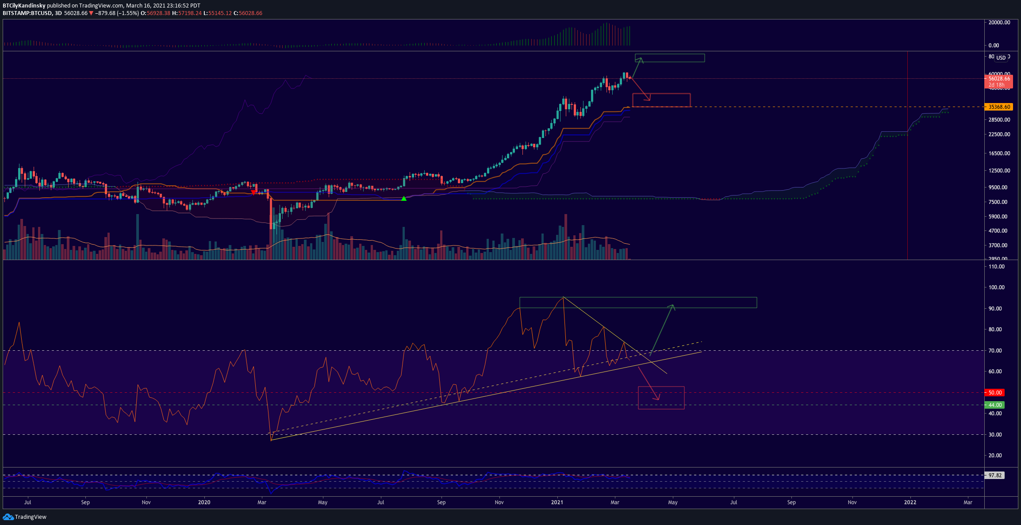Image resolution: width=1021 pixels, height=525 pixels.
Task: Open the BITSTAMP:BTCUSD symbol label
Action: pyautogui.click(x=27, y=13)
